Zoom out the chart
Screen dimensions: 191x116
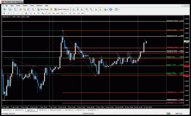pyautogui.click(x=91, y=9)
